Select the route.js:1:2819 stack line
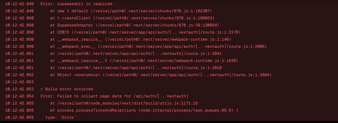 136,68
